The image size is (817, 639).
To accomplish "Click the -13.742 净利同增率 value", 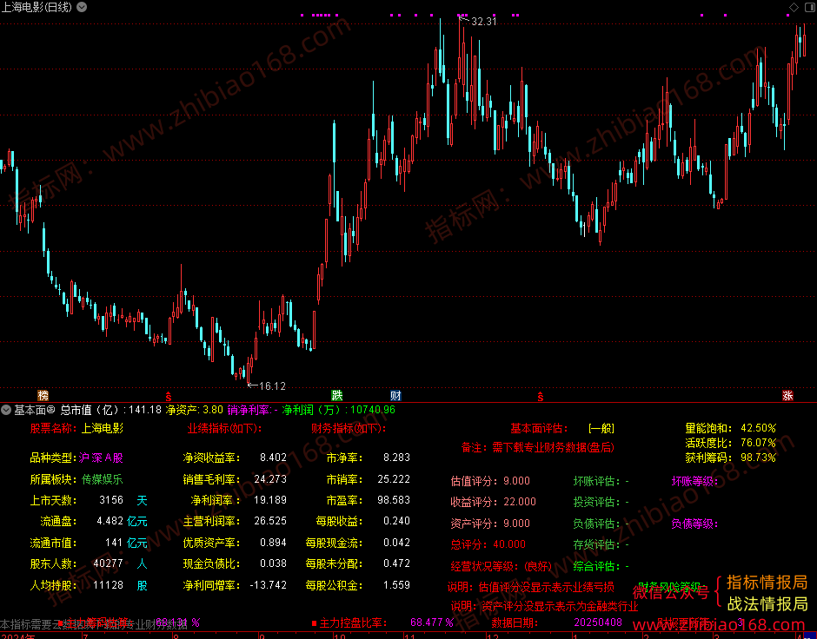I will pos(269,585).
